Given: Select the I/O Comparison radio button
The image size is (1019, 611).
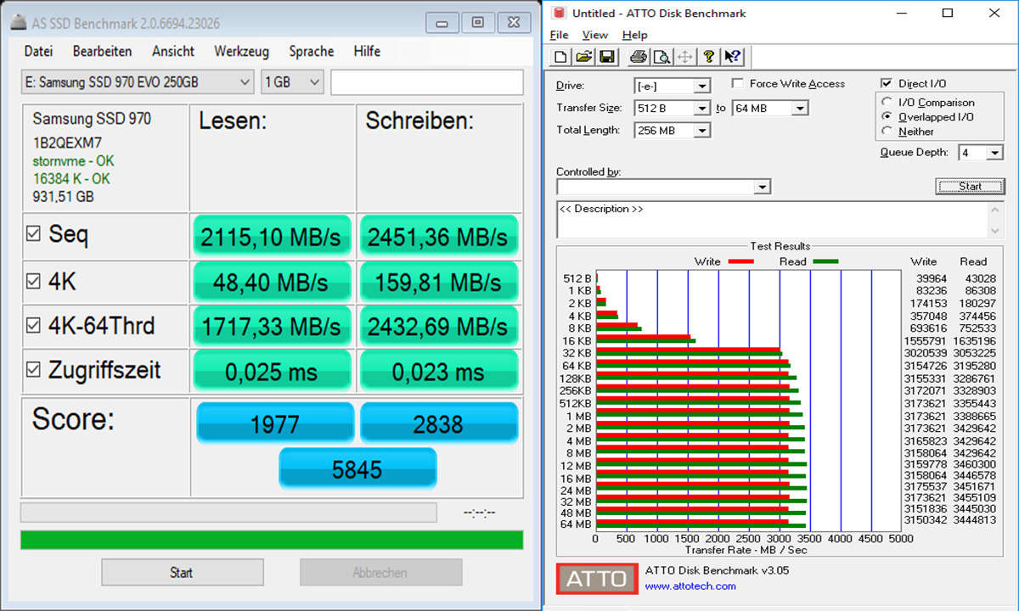Looking at the screenshot, I should point(888,102).
